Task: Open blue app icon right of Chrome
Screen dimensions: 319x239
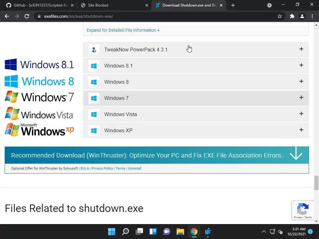Action: click(208, 232)
